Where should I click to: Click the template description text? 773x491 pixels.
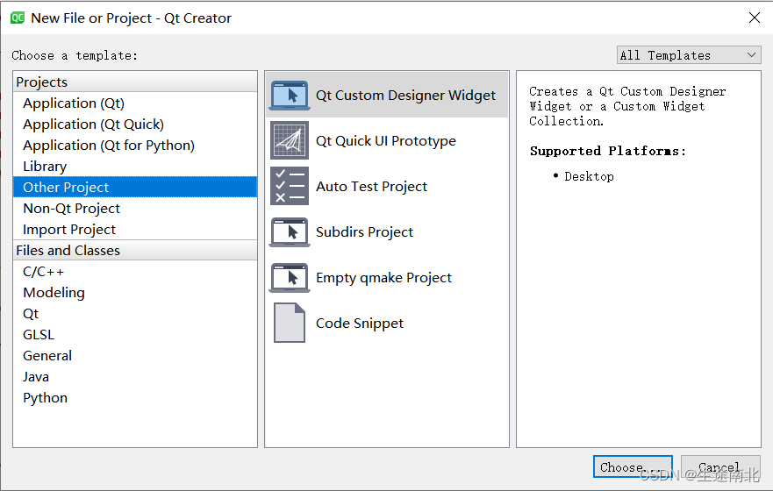[627, 106]
